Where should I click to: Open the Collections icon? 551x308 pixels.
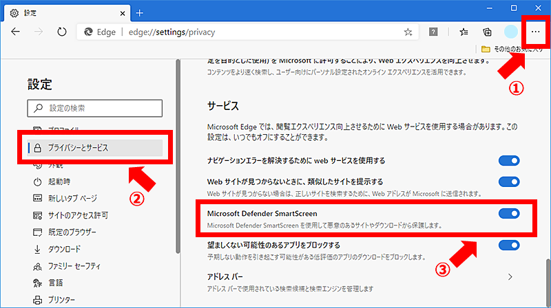point(487,32)
